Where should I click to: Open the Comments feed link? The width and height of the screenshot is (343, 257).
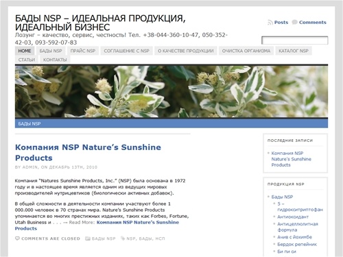[313, 23]
